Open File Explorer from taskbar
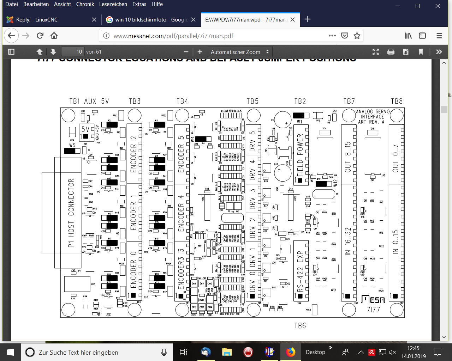 (227, 352)
